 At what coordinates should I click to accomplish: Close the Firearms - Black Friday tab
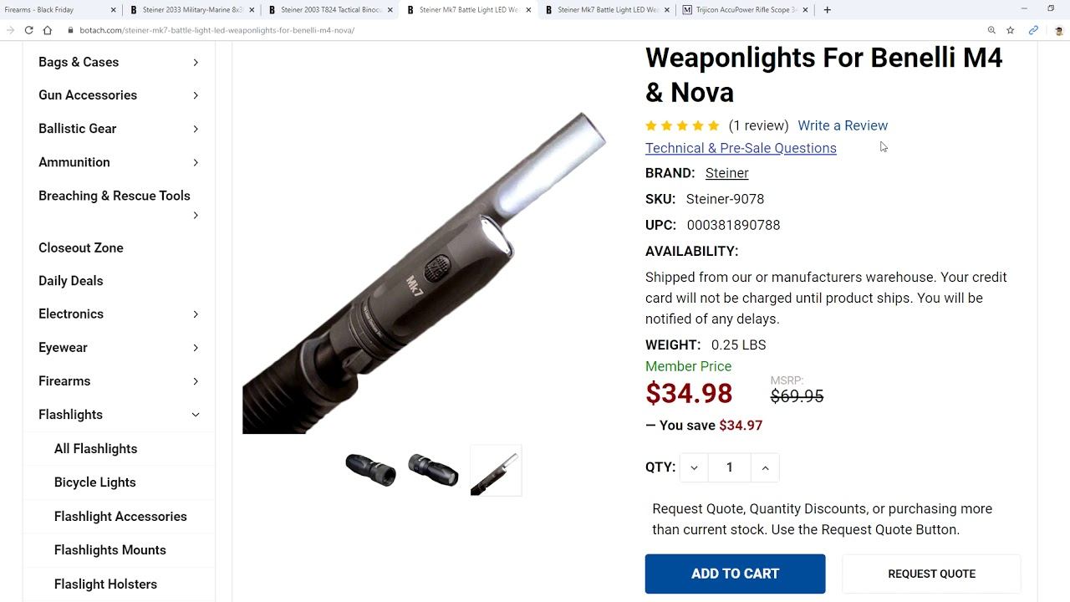pyautogui.click(x=114, y=10)
